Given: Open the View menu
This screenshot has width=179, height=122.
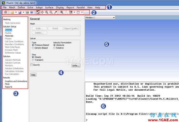Looking at the screenshot, I should pyautogui.click(x=90, y=8).
